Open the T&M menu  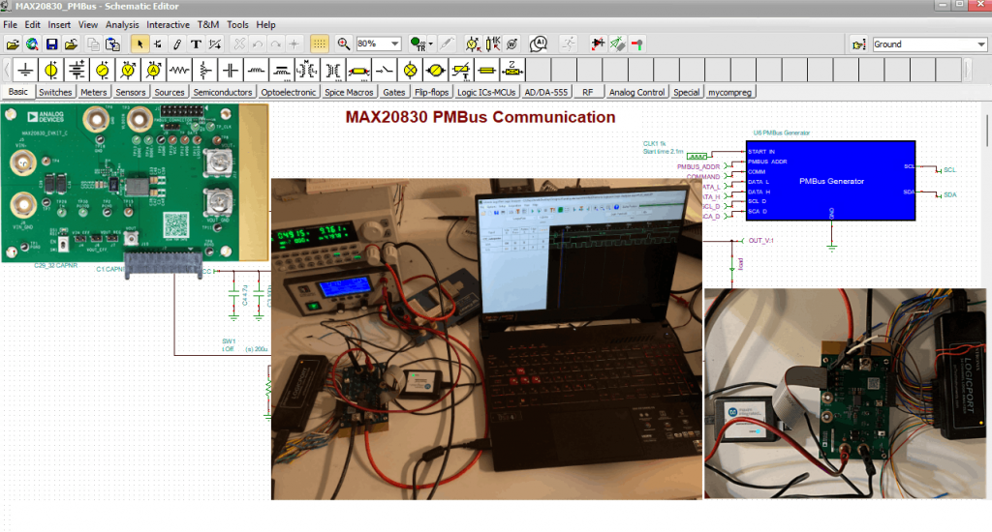coord(207,24)
